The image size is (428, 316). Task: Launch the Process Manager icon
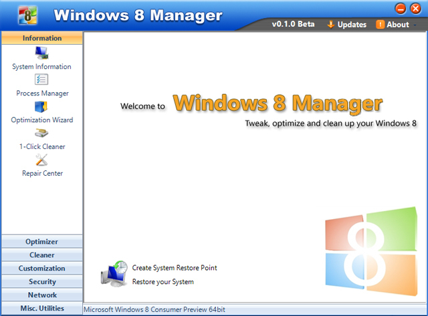click(x=41, y=80)
